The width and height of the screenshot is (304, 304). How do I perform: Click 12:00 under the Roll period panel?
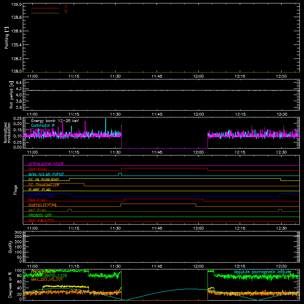(198, 114)
